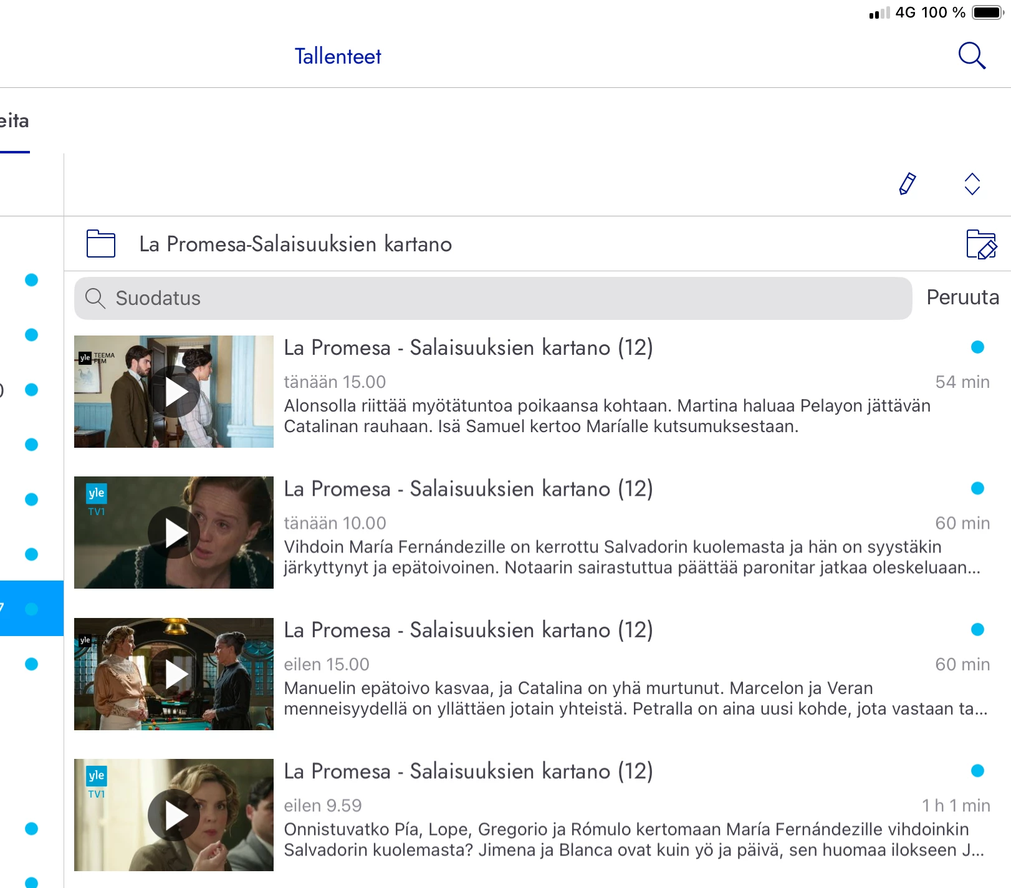Tap the Tallenteet header title
This screenshot has width=1011, height=888.
[x=338, y=56]
